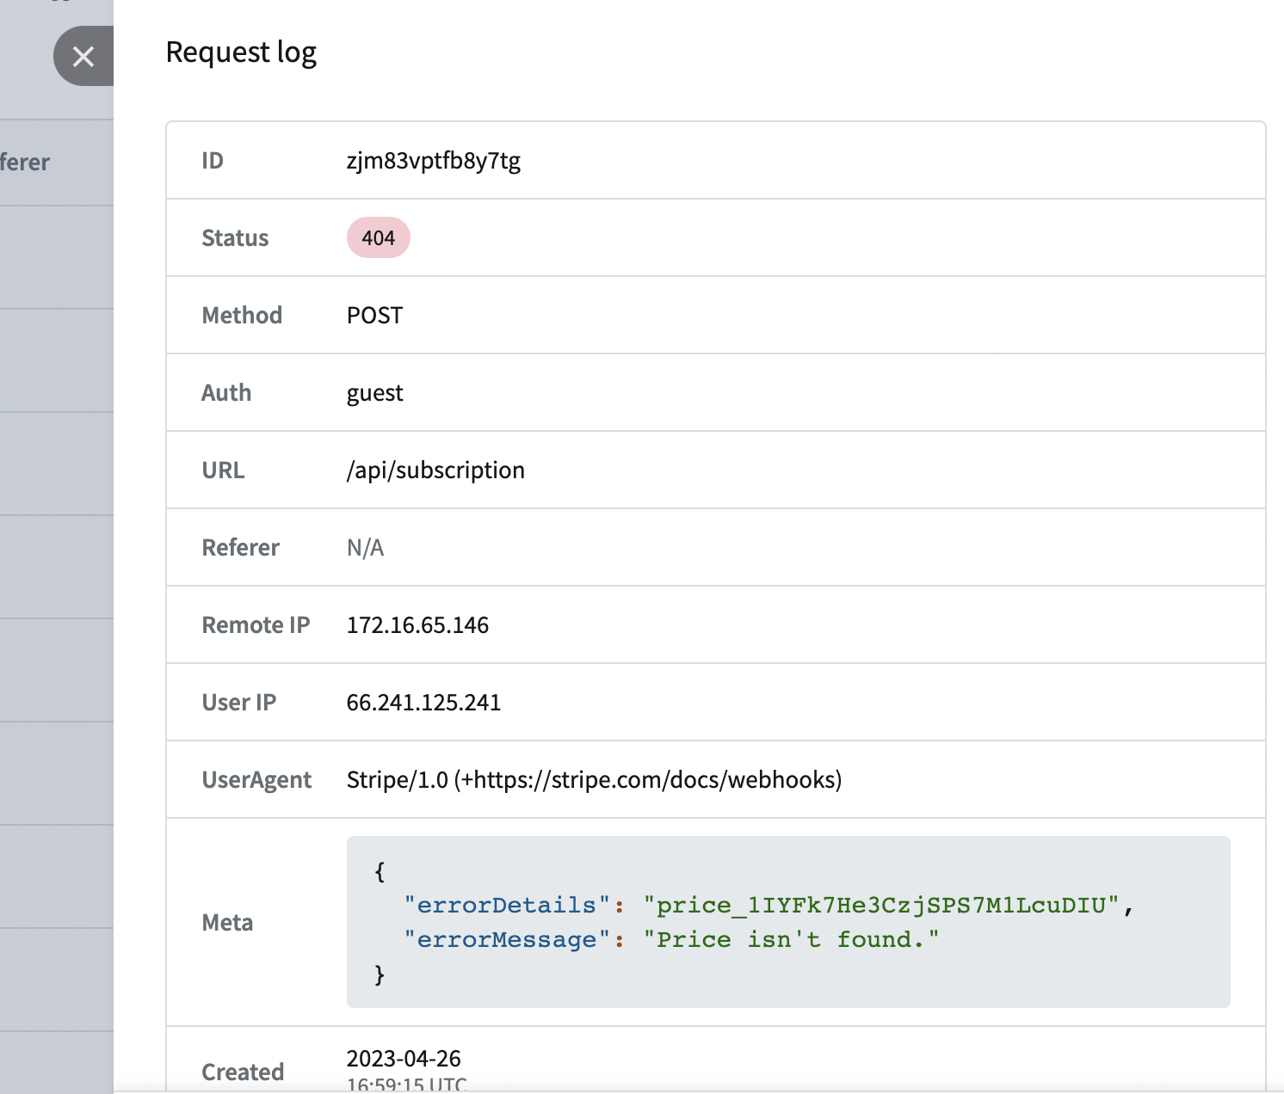Close the Request log panel
The width and height of the screenshot is (1284, 1094).
[83, 56]
